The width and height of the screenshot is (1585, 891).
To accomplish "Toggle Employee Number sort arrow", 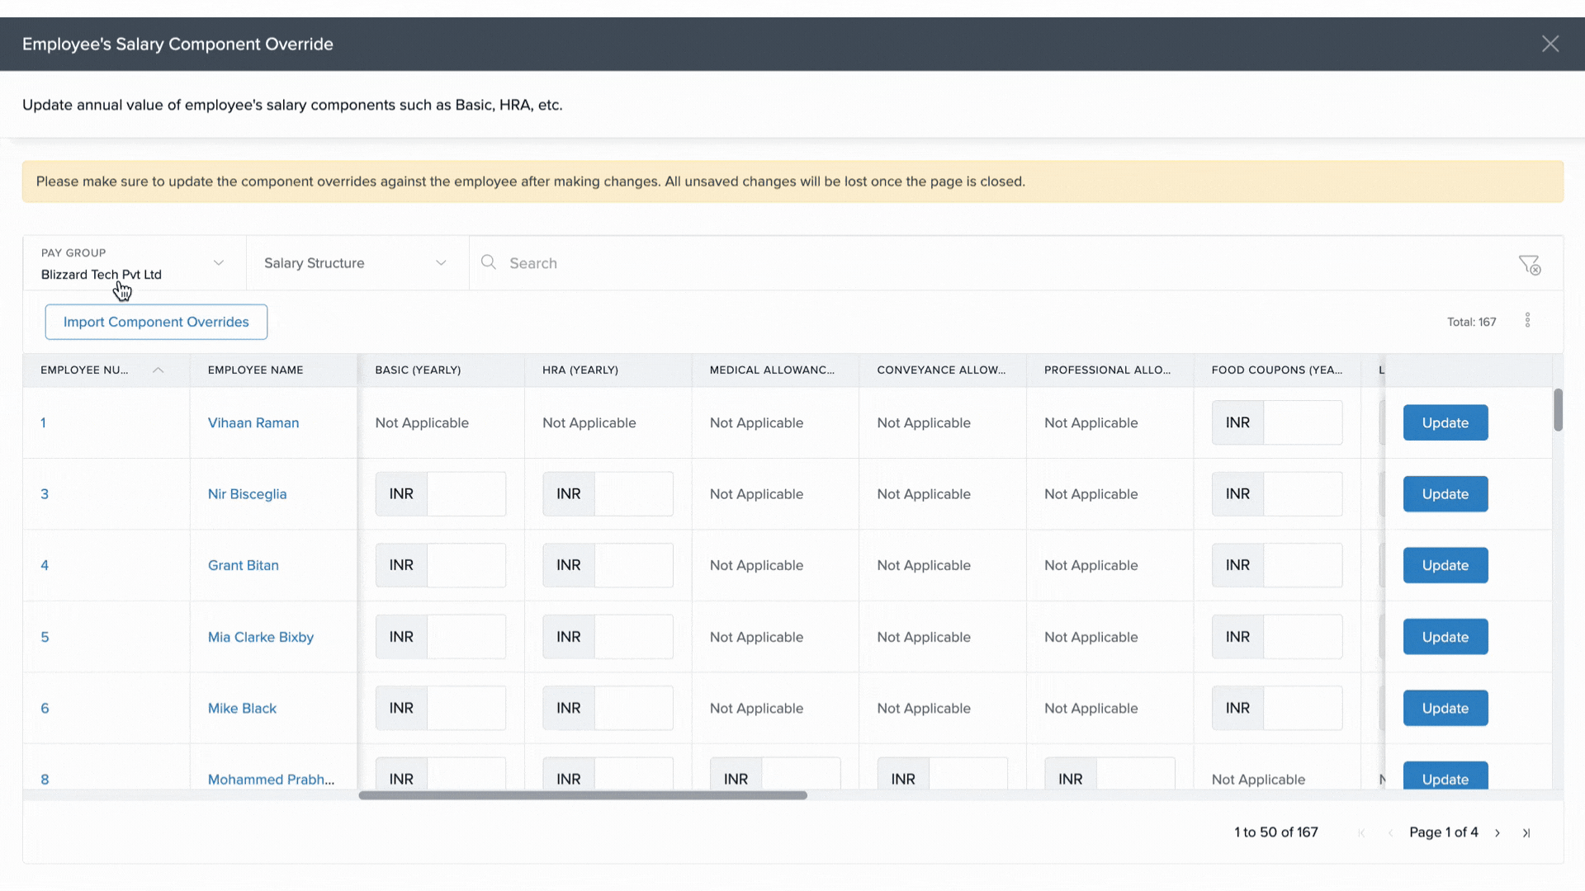I will [158, 370].
